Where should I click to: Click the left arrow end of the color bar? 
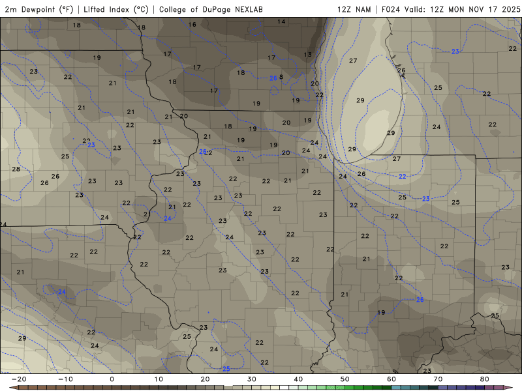click(x=13, y=388)
